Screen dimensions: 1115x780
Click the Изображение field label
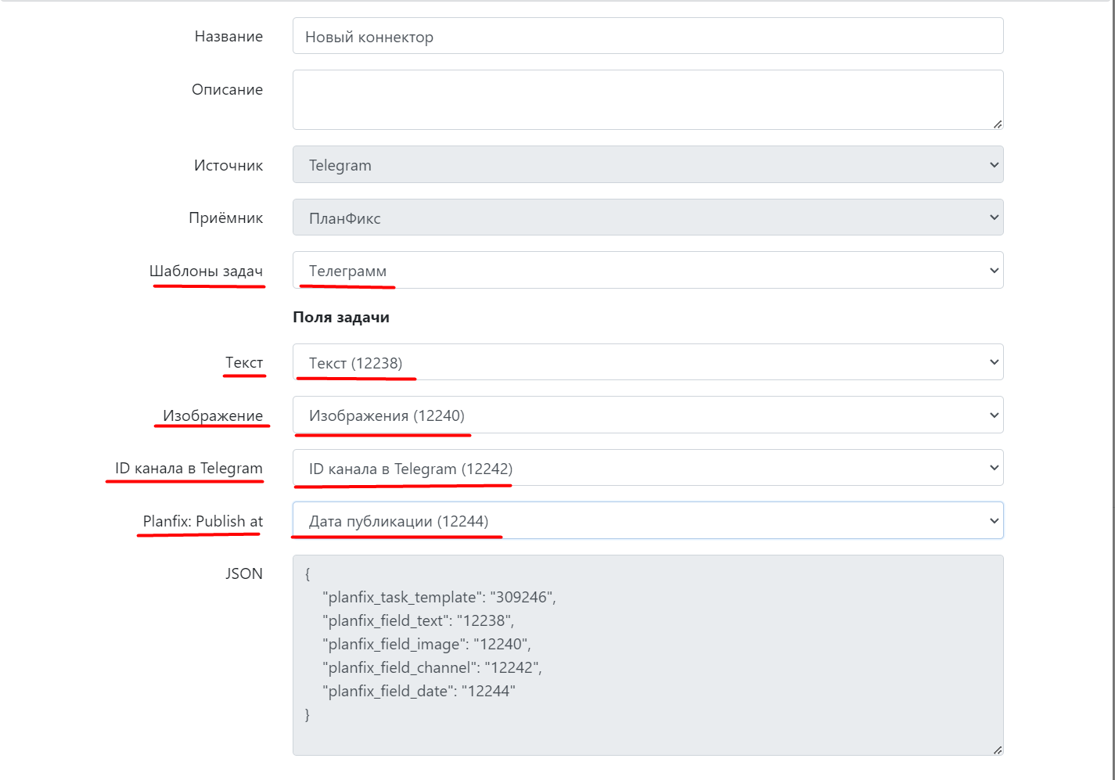213,415
